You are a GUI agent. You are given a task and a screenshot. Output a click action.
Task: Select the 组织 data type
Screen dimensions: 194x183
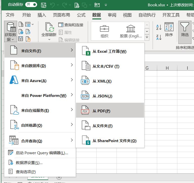(104, 32)
